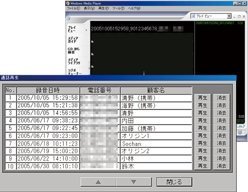
Task: Click the page-up triangle arrow button
Action: (98, 182)
